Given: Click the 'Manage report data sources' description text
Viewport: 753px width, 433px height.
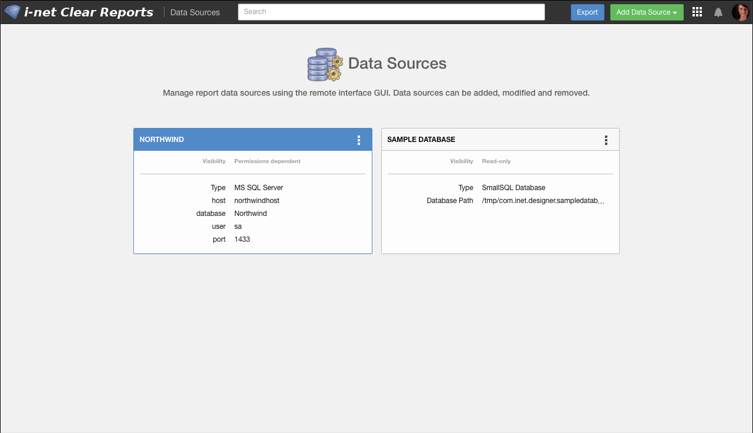Looking at the screenshot, I should pos(376,93).
